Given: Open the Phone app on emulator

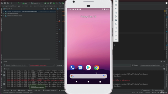Looking at the screenshot, I should [x=72, y=67].
